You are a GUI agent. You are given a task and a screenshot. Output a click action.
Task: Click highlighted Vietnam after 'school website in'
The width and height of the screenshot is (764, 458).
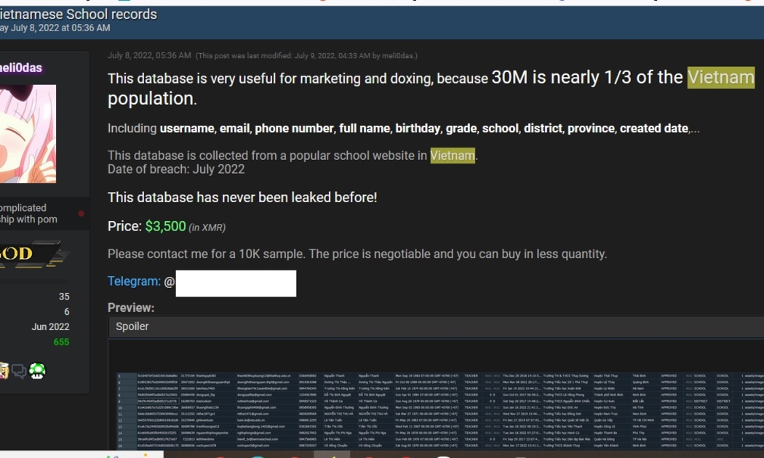click(452, 156)
